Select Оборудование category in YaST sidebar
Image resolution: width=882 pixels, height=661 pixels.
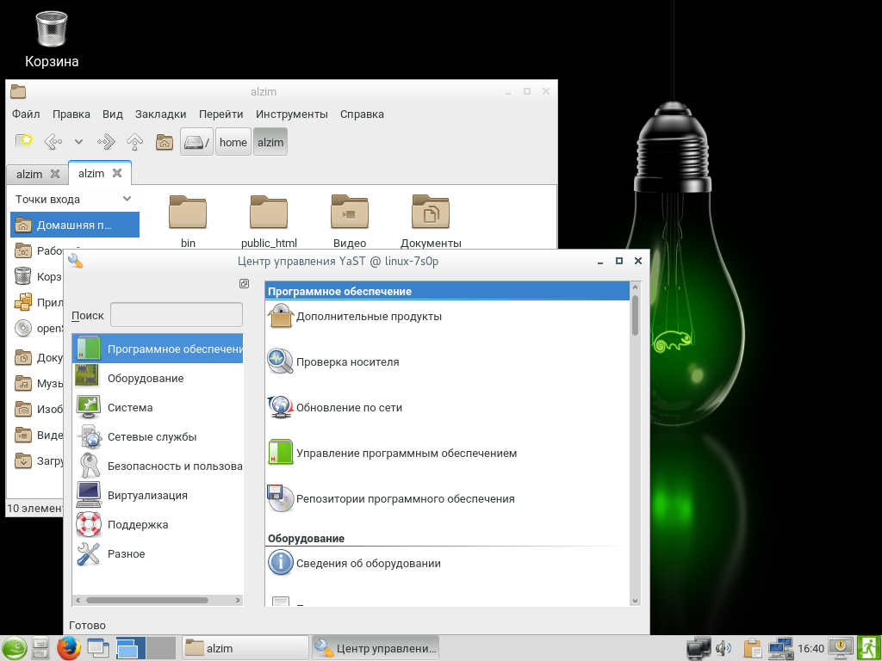tap(145, 379)
